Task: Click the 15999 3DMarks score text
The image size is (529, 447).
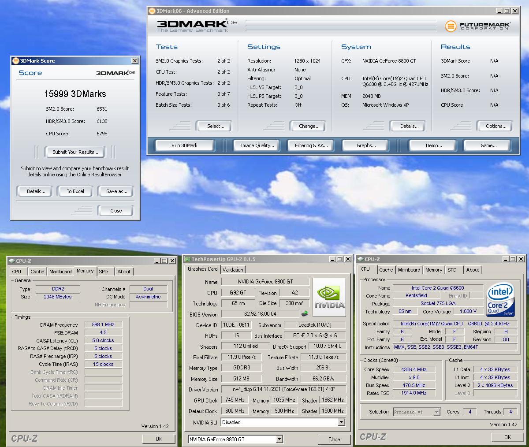Action: pos(75,93)
